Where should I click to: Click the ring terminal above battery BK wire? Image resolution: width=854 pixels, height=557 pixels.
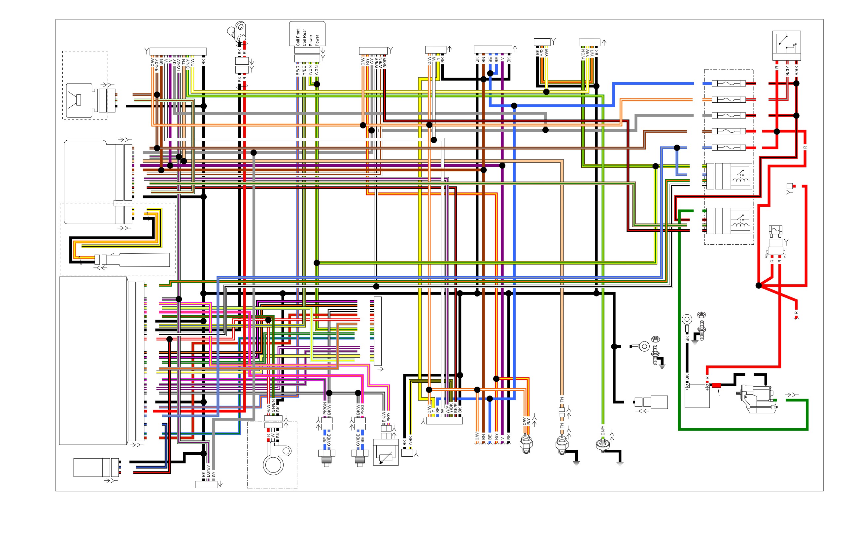point(687,323)
